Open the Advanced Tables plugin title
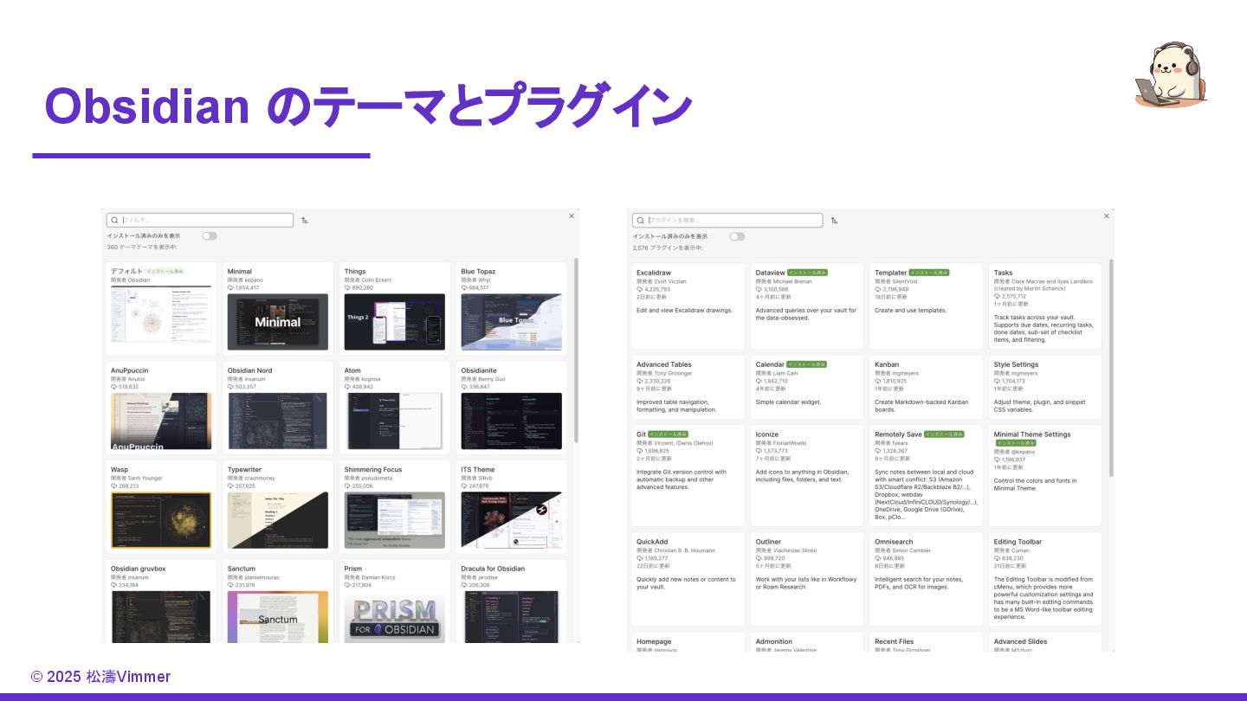Viewport: 1247px width, 701px height. (664, 364)
